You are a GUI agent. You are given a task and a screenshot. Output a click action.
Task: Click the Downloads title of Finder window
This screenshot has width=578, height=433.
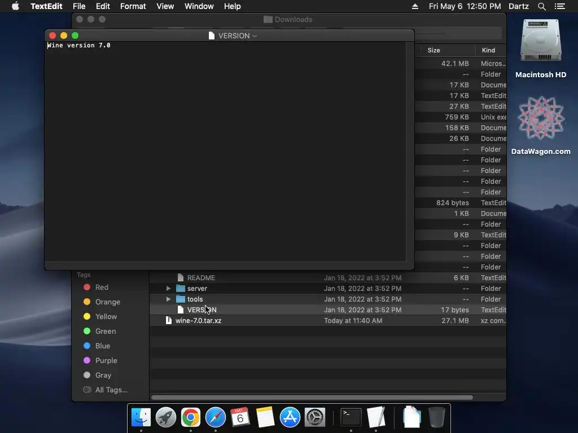pyautogui.click(x=294, y=20)
